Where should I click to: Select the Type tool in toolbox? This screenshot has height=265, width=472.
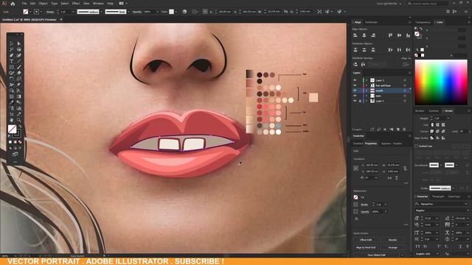point(12,62)
